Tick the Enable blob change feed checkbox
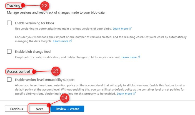This screenshot has height=115, width=195. pos(9,51)
